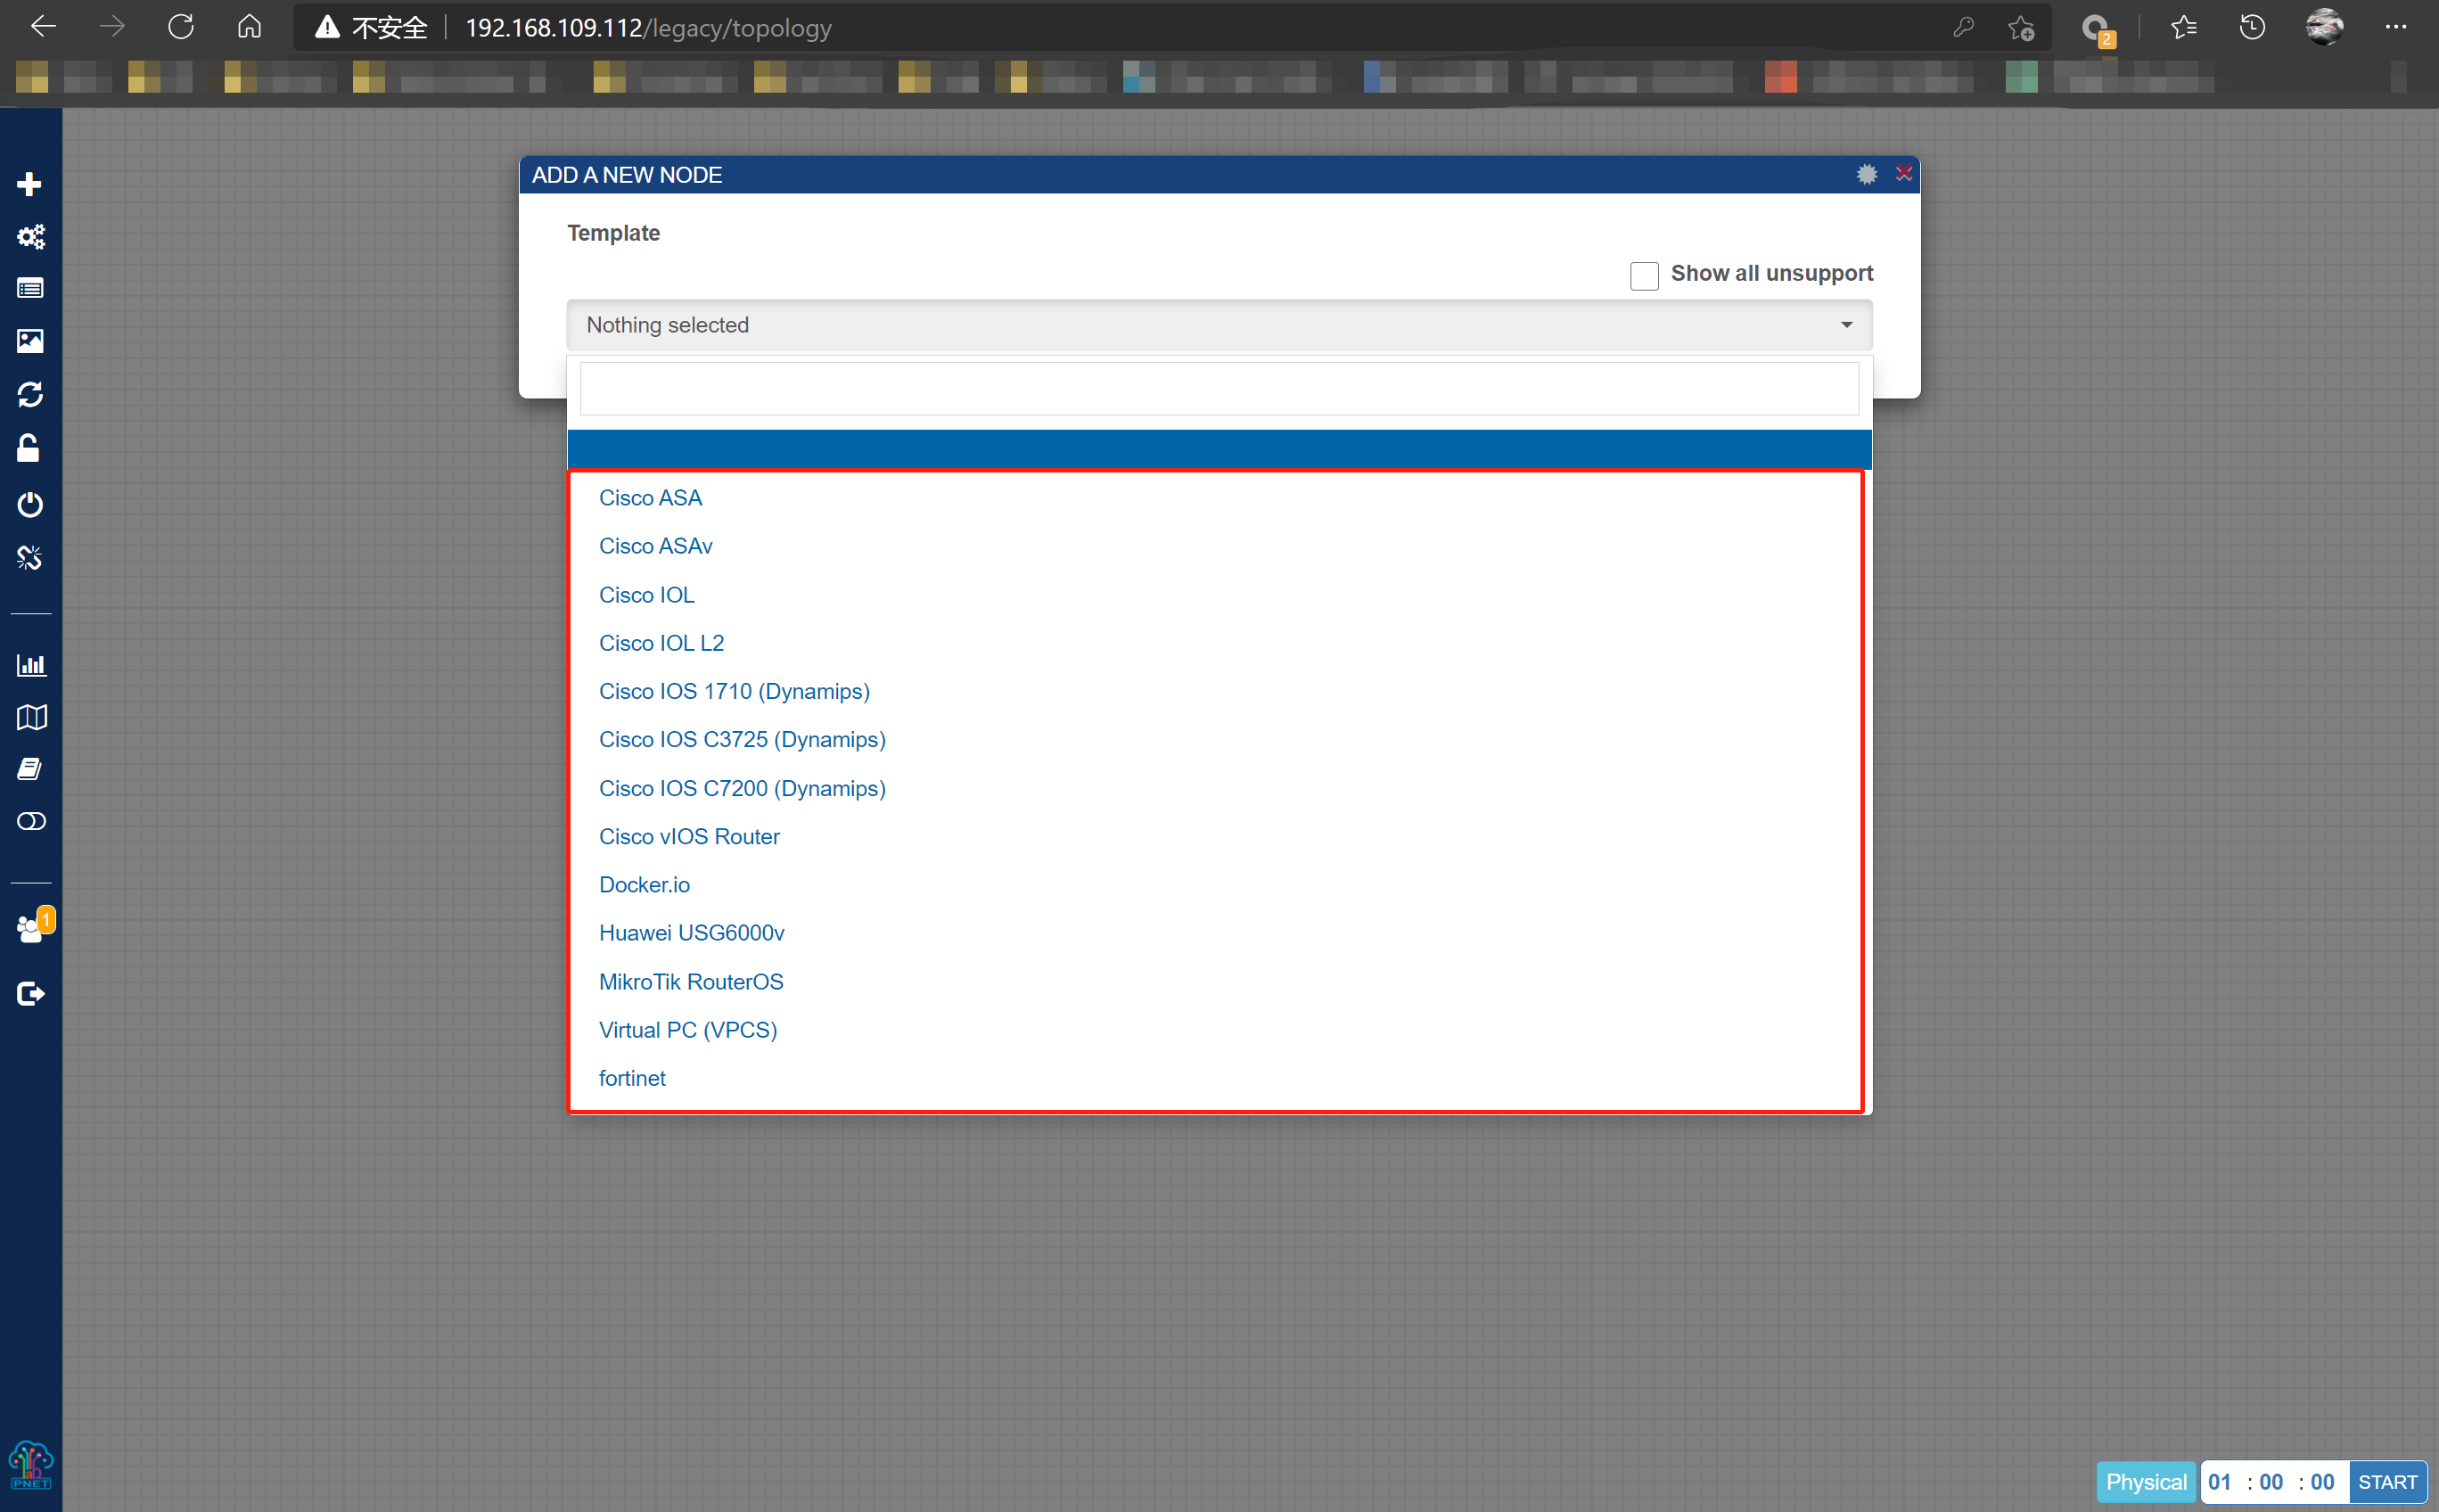This screenshot has width=2439, height=1512.
Task: Click the browser Forward arrow
Action: click(x=112, y=27)
